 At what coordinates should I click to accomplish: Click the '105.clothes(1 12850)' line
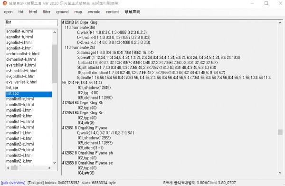pos(95,98)
